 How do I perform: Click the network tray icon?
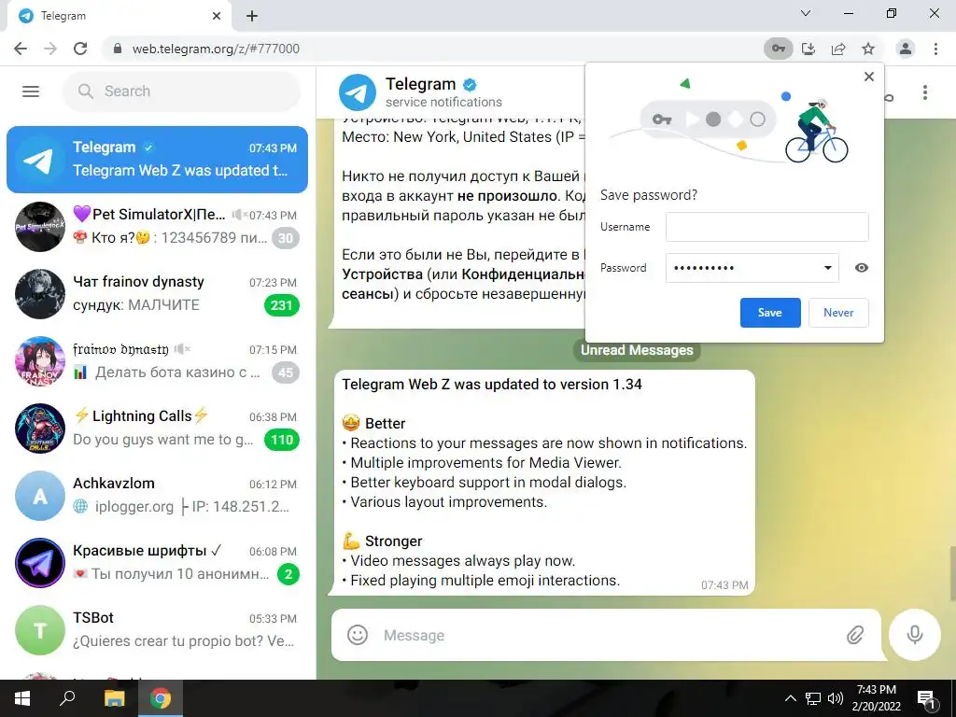click(813, 698)
